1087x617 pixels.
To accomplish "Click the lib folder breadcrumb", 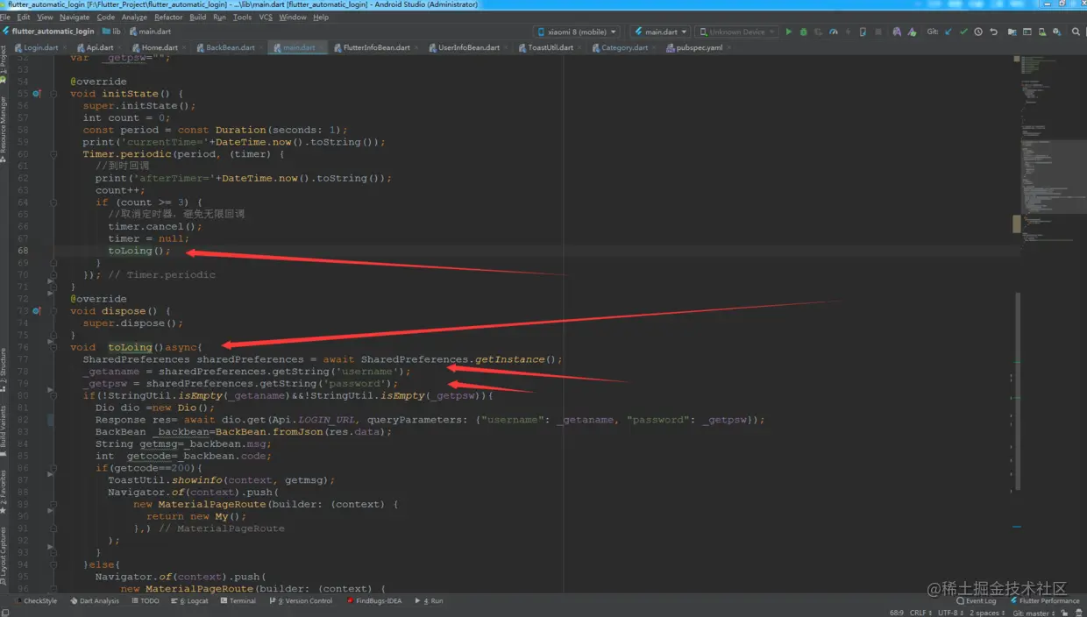I will pos(111,32).
